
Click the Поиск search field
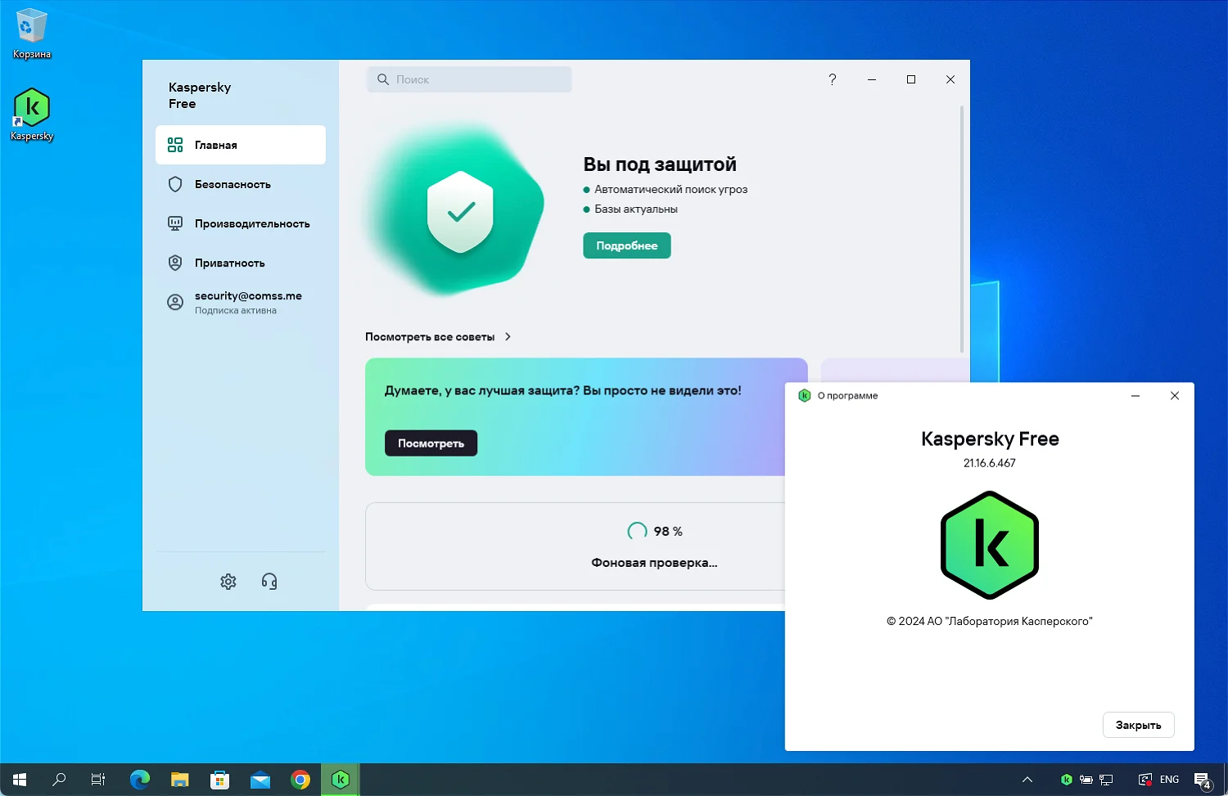coord(469,79)
